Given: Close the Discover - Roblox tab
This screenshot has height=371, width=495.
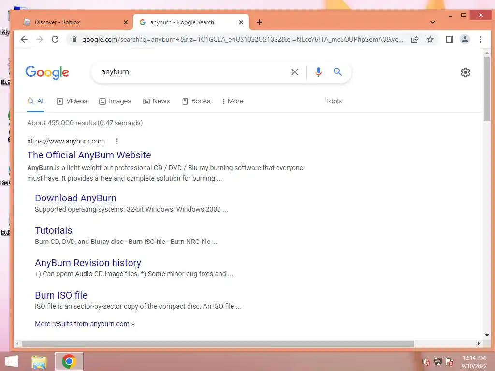Looking at the screenshot, I should point(126,22).
